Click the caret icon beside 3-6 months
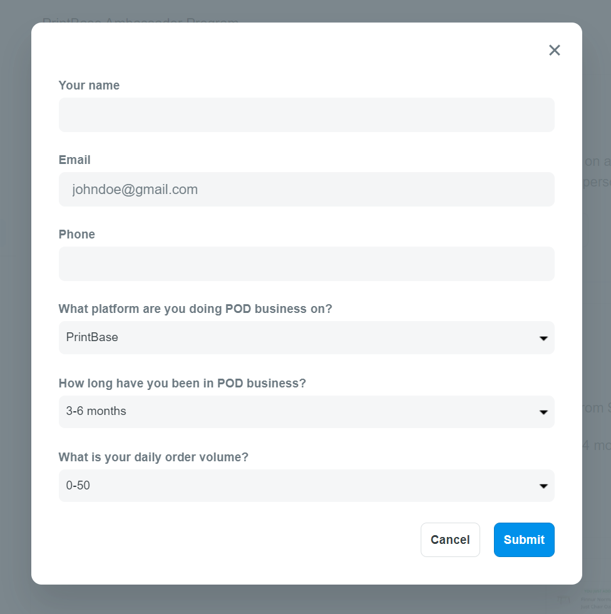Image resolution: width=611 pixels, height=614 pixels. [543, 412]
